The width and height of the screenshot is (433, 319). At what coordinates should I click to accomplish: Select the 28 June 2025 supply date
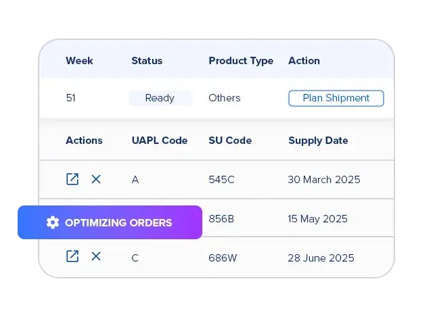coord(321,258)
